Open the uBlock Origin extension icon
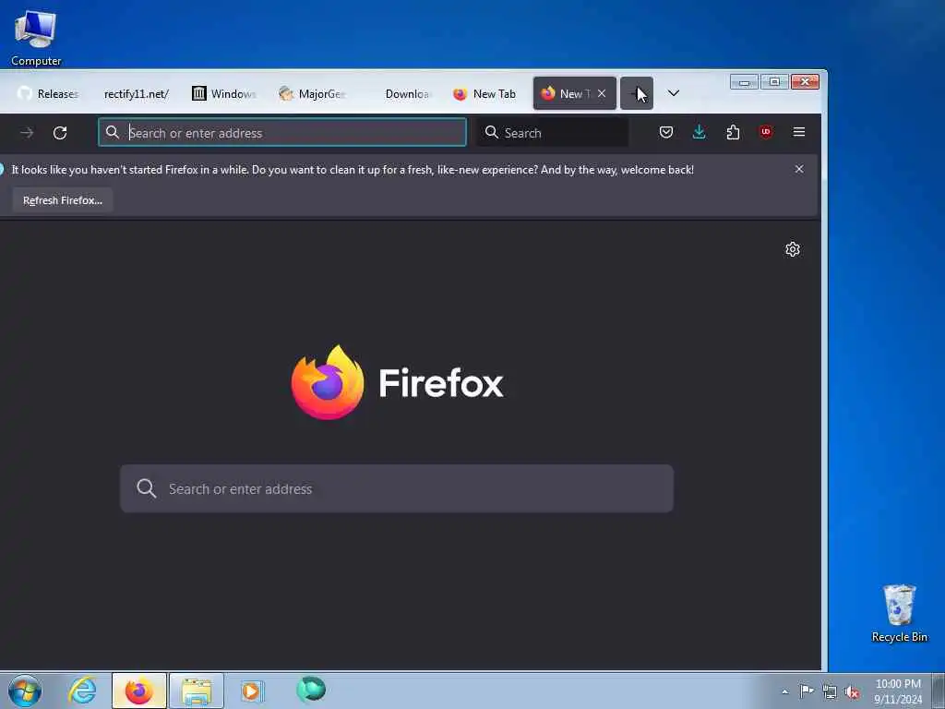This screenshot has height=709, width=945. point(766,132)
